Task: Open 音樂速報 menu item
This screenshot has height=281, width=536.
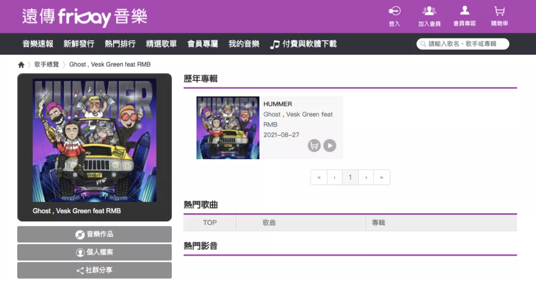Action: click(38, 44)
